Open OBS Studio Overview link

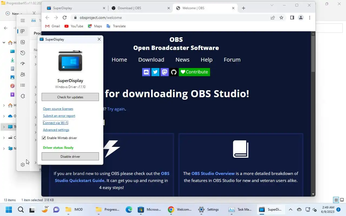[213, 173]
